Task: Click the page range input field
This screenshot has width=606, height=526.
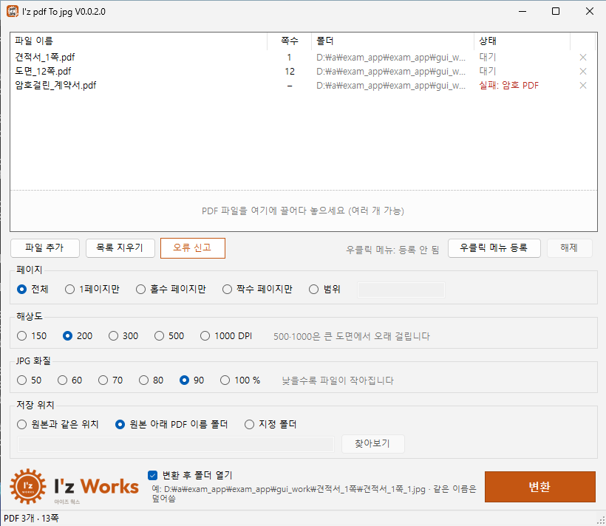Action: [x=401, y=290]
